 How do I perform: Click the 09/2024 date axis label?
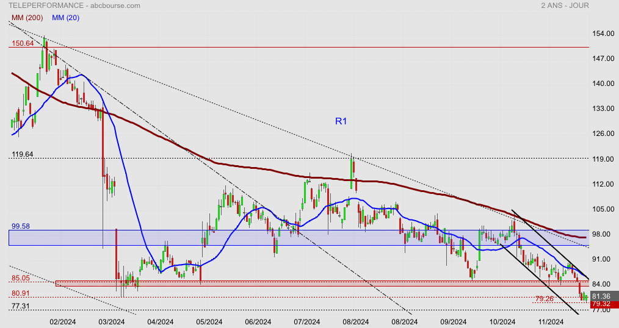[453, 322]
